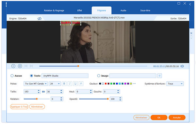Image resolution: width=196 pixels, height=124 pixels.
Task: Confirm with the OK button
Action: click(159, 117)
